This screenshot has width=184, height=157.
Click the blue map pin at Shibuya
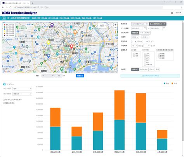(x=49, y=56)
